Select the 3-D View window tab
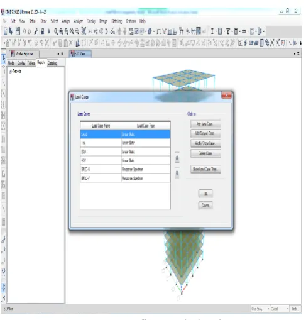Screen dimensions: 306x320 pyautogui.click(x=80, y=54)
